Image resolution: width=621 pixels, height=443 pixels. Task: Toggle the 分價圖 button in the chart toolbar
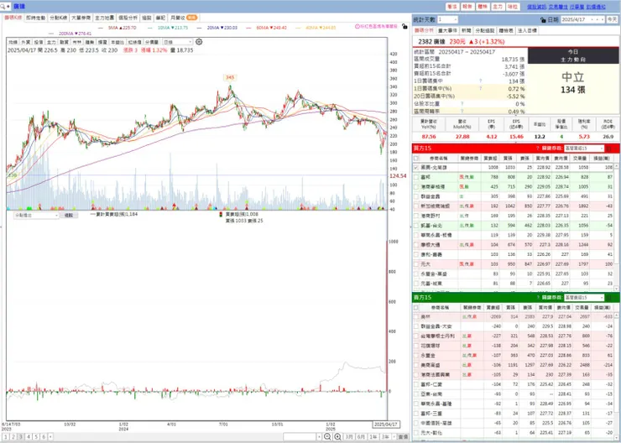pos(152,42)
